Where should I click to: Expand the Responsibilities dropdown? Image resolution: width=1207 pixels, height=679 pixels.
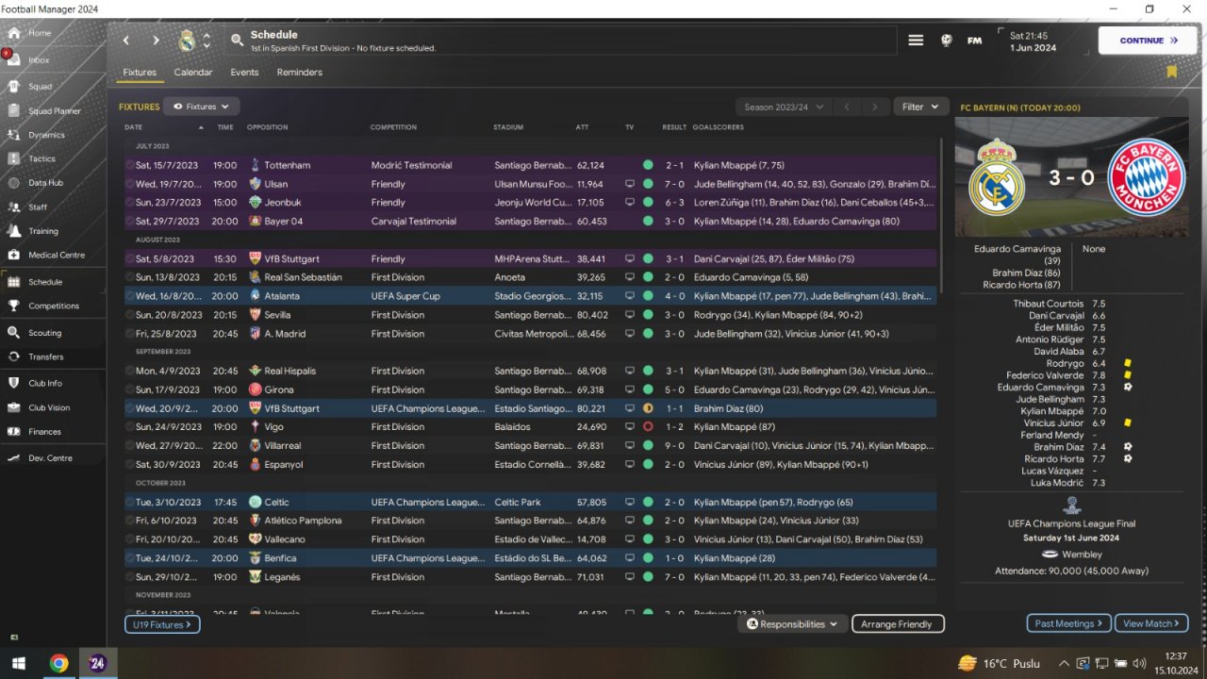click(792, 623)
